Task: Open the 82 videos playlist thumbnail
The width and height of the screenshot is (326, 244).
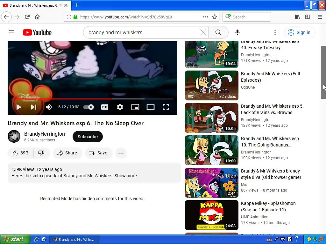Action: [212, 85]
